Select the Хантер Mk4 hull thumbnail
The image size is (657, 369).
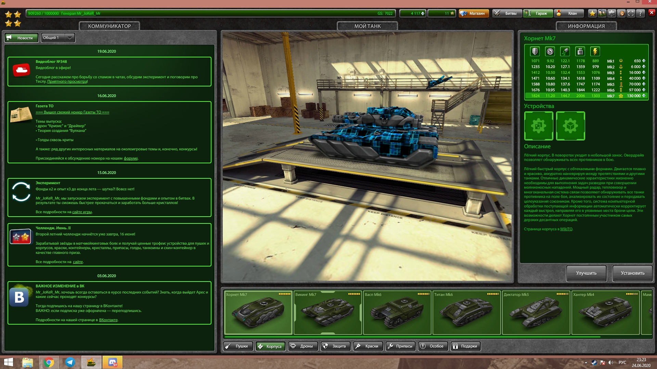click(x=605, y=313)
